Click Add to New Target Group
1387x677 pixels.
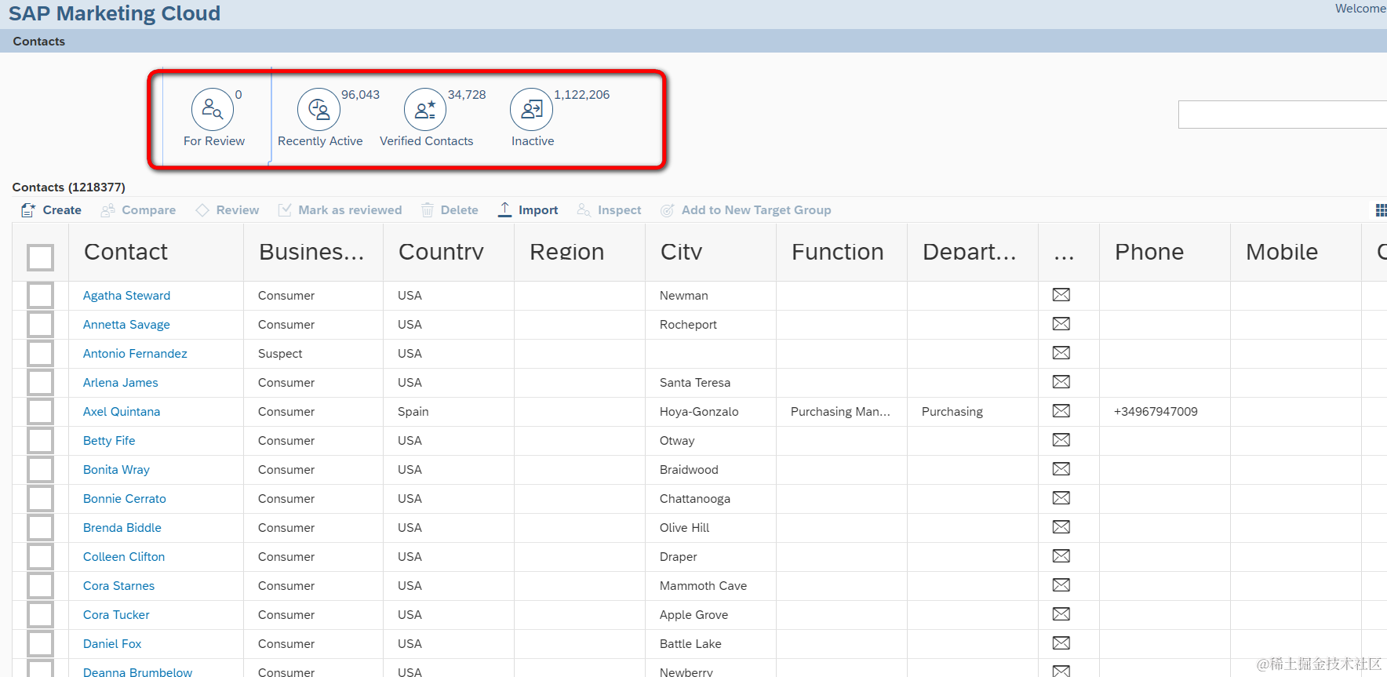745,210
